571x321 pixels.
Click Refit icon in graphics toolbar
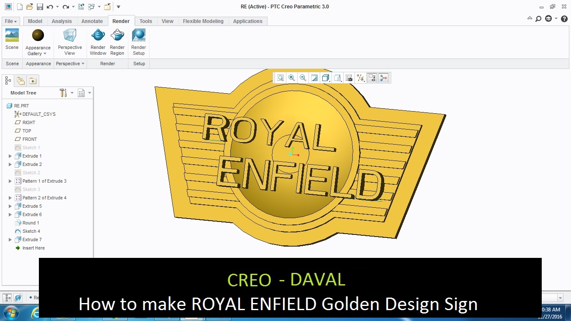pyautogui.click(x=280, y=78)
